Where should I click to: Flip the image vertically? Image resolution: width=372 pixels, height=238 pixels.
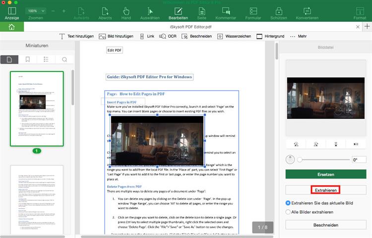(x=336, y=144)
